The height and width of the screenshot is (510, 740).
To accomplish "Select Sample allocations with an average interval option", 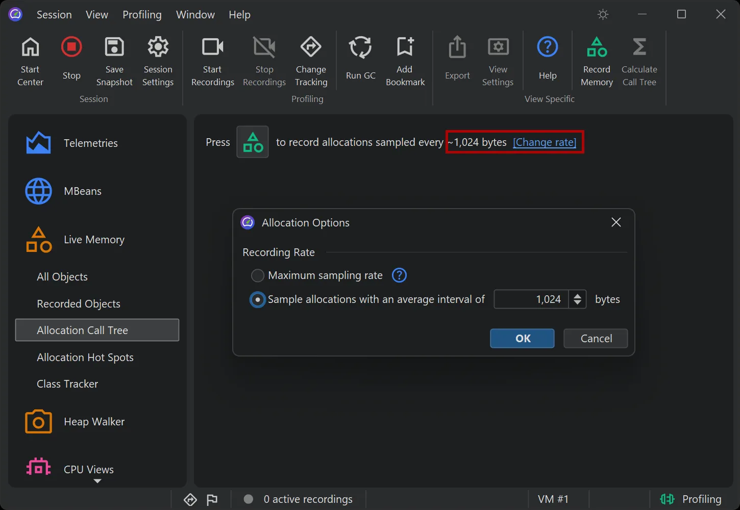I will (x=258, y=299).
